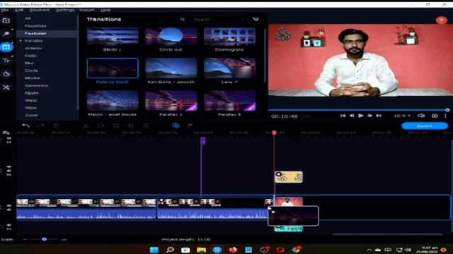This screenshot has width=453, height=254.
Task: Click the zoom out scale minus
Action: click(25, 239)
